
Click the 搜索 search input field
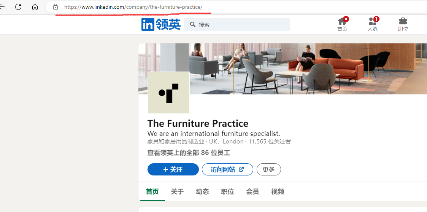point(237,24)
